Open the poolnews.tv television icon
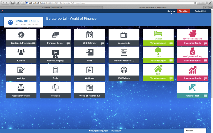 click(x=124, y=35)
